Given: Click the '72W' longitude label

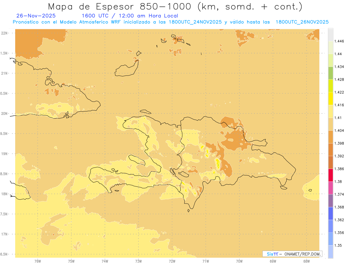Looking at the screenshot, I should (x=172, y=261).
